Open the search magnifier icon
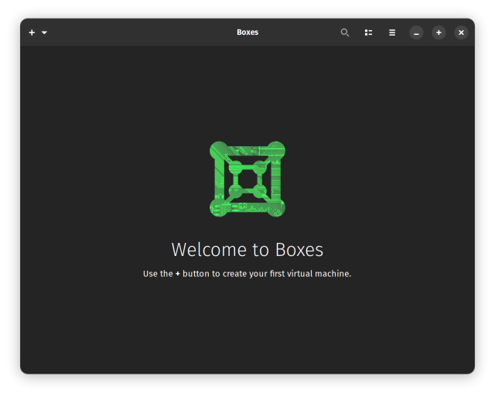This screenshot has height=396, width=495. 345,32
